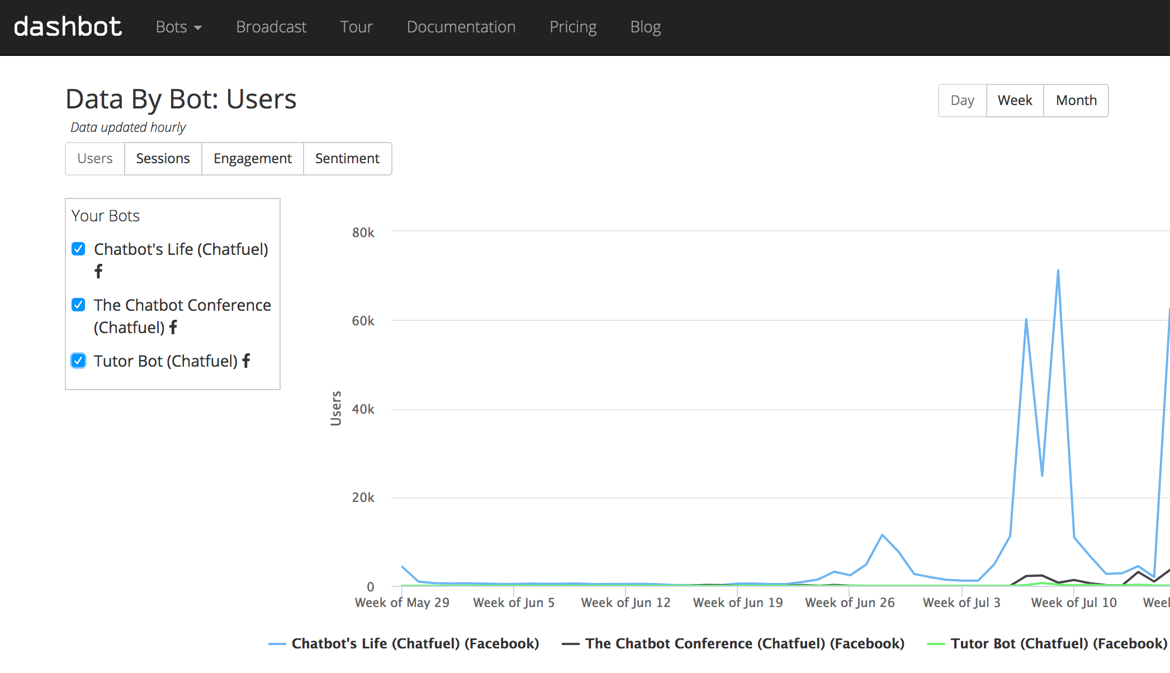Image resolution: width=1170 pixels, height=673 pixels.
Task: Switch chart to Month view
Action: point(1076,101)
